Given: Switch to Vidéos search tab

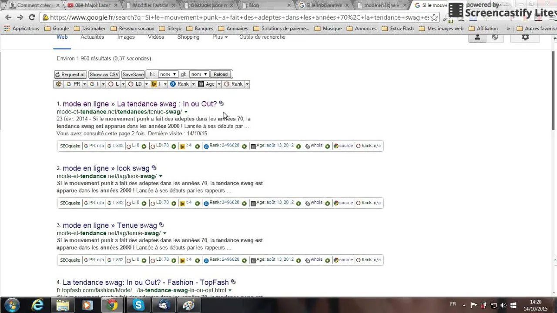Looking at the screenshot, I should coord(156,37).
